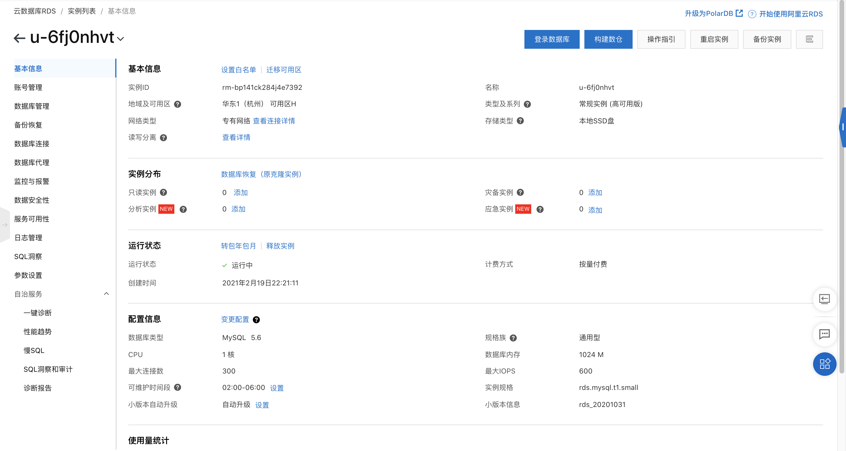
Task: Open the list-layout icon button in header
Action: coord(809,39)
